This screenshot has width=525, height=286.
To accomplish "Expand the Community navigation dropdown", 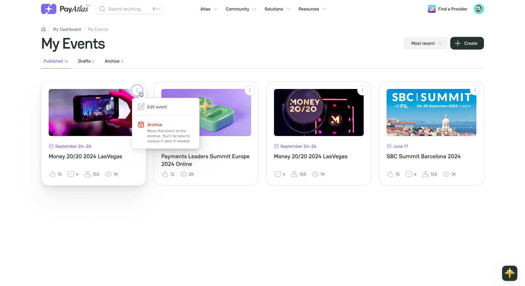I will click(241, 9).
